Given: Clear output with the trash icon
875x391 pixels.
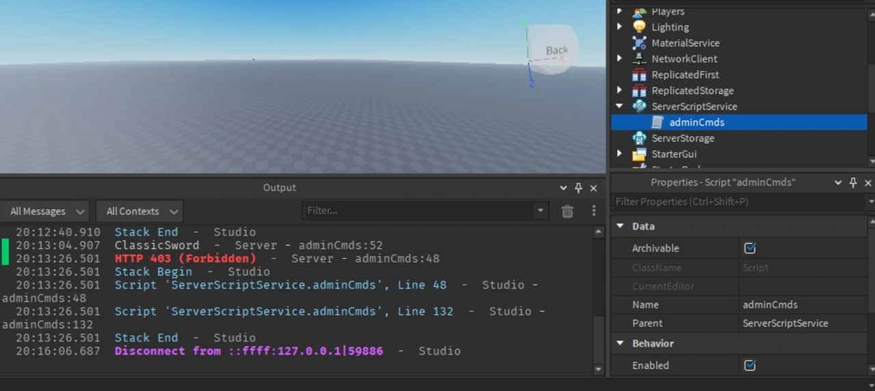Looking at the screenshot, I should point(567,212).
